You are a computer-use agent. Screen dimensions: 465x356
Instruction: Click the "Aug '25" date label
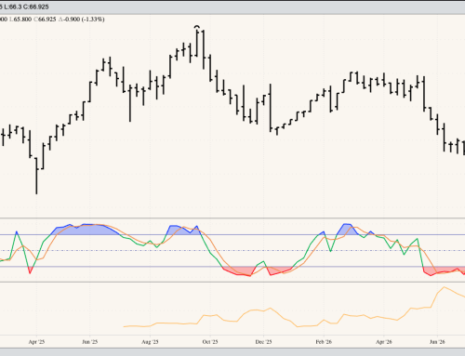click(x=150, y=342)
